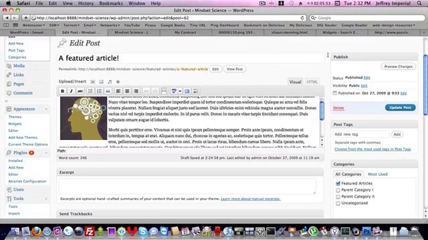The image size is (428, 240).
Task: Reload the page with refresh icon
Action: tap(302, 18)
